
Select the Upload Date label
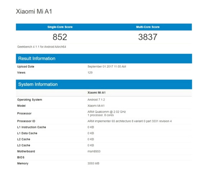(25, 67)
